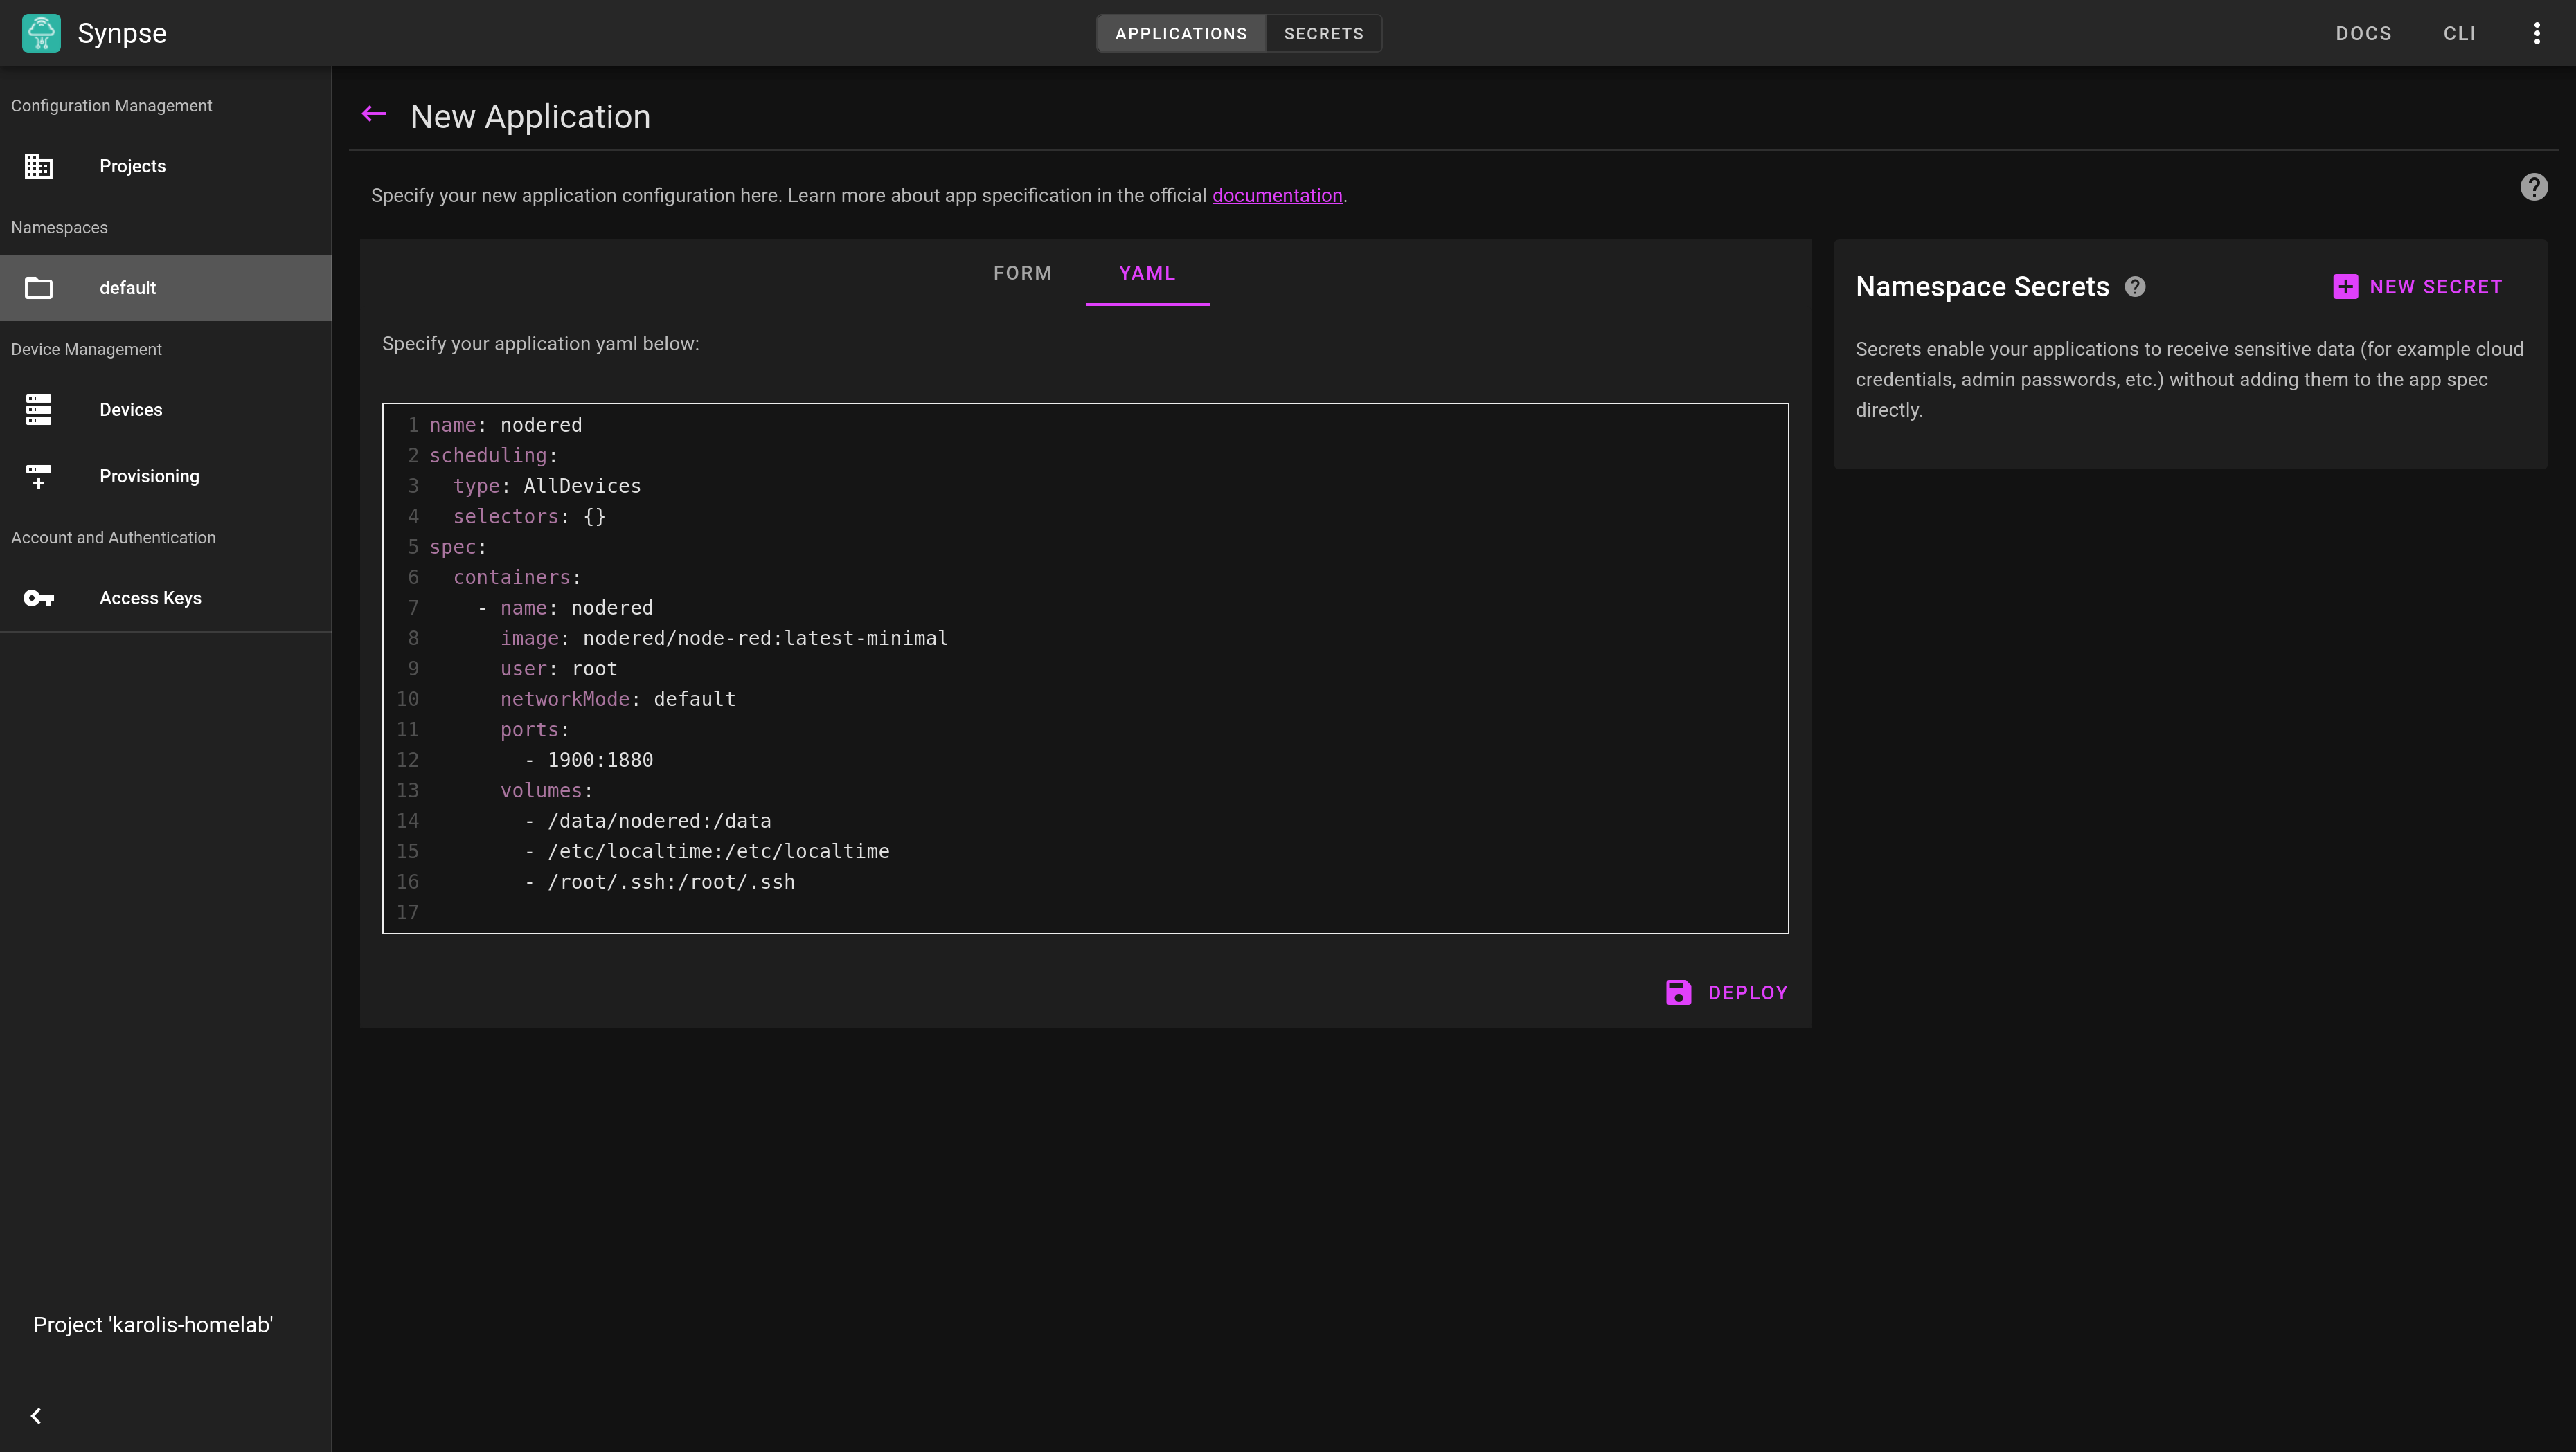Select Access Keys key icon
Image resolution: width=2576 pixels, height=1452 pixels.
pyautogui.click(x=38, y=597)
